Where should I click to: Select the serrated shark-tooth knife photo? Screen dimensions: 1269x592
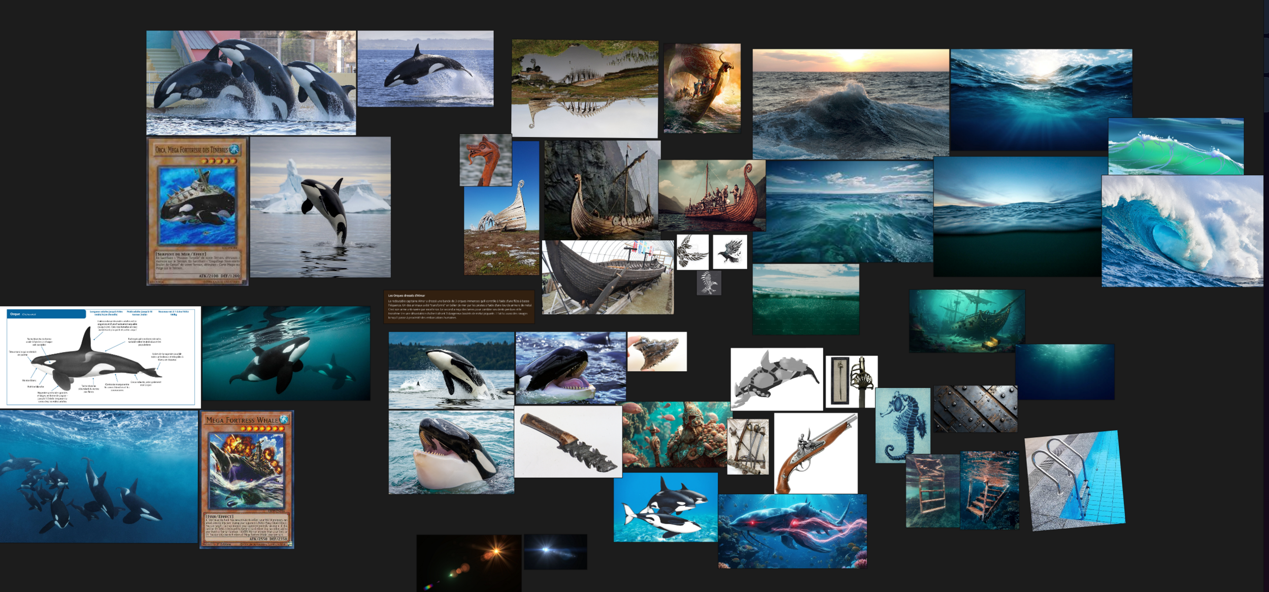click(567, 442)
